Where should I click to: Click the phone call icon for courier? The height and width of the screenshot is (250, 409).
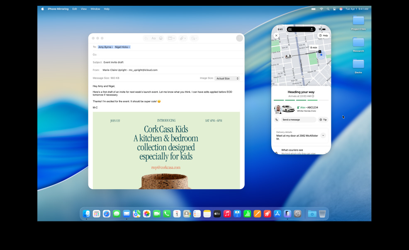(277, 120)
